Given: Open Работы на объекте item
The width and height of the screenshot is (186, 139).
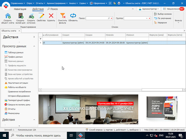Looking at the screenshot, I should (15, 87).
